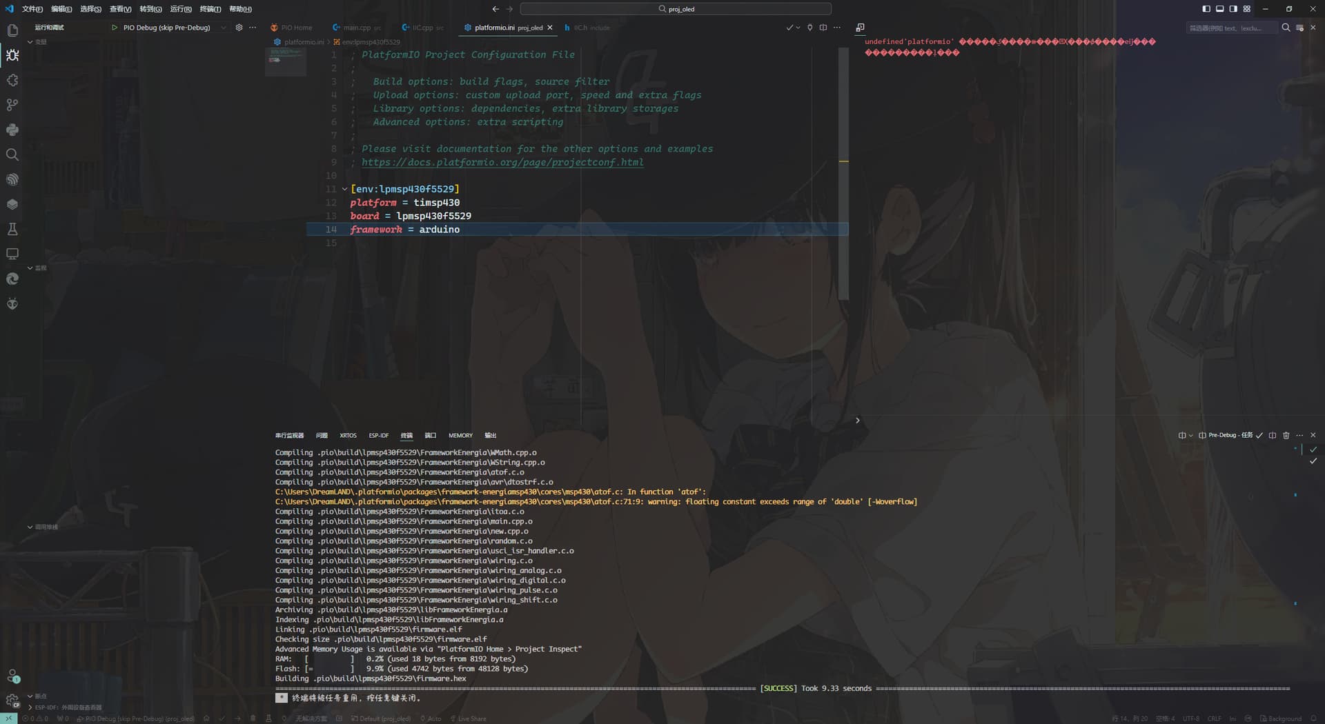Screen dimensions: 1325x724
Task: Open the 帮助(H) menu
Action: click(240, 9)
